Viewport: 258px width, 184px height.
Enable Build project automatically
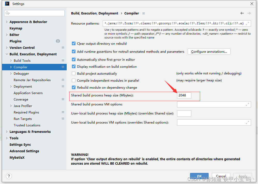[74, 73]
